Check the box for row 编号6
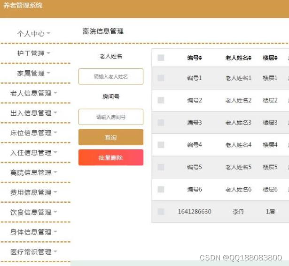This screenshot has height=266, width=289. 161,189
